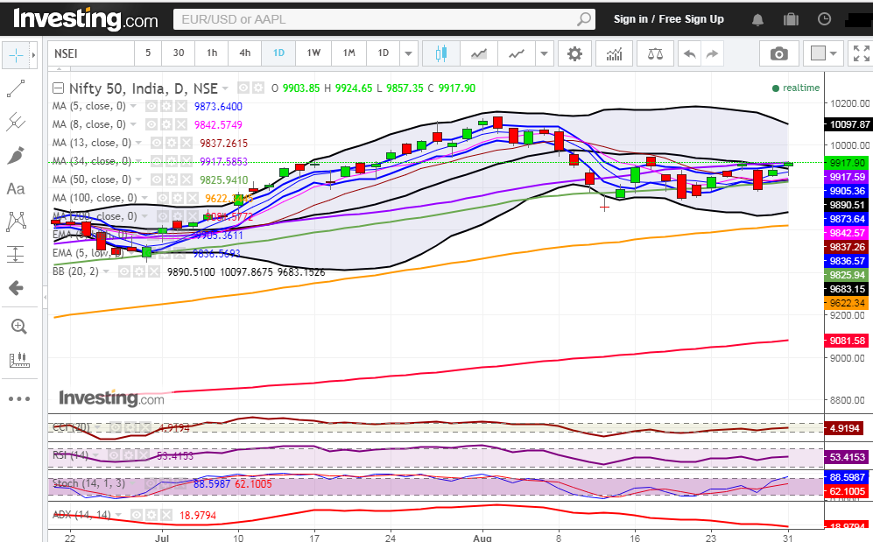Select the Aa text annotation tool
This screenshot has width=873, height=542.
tap(16, 188)
